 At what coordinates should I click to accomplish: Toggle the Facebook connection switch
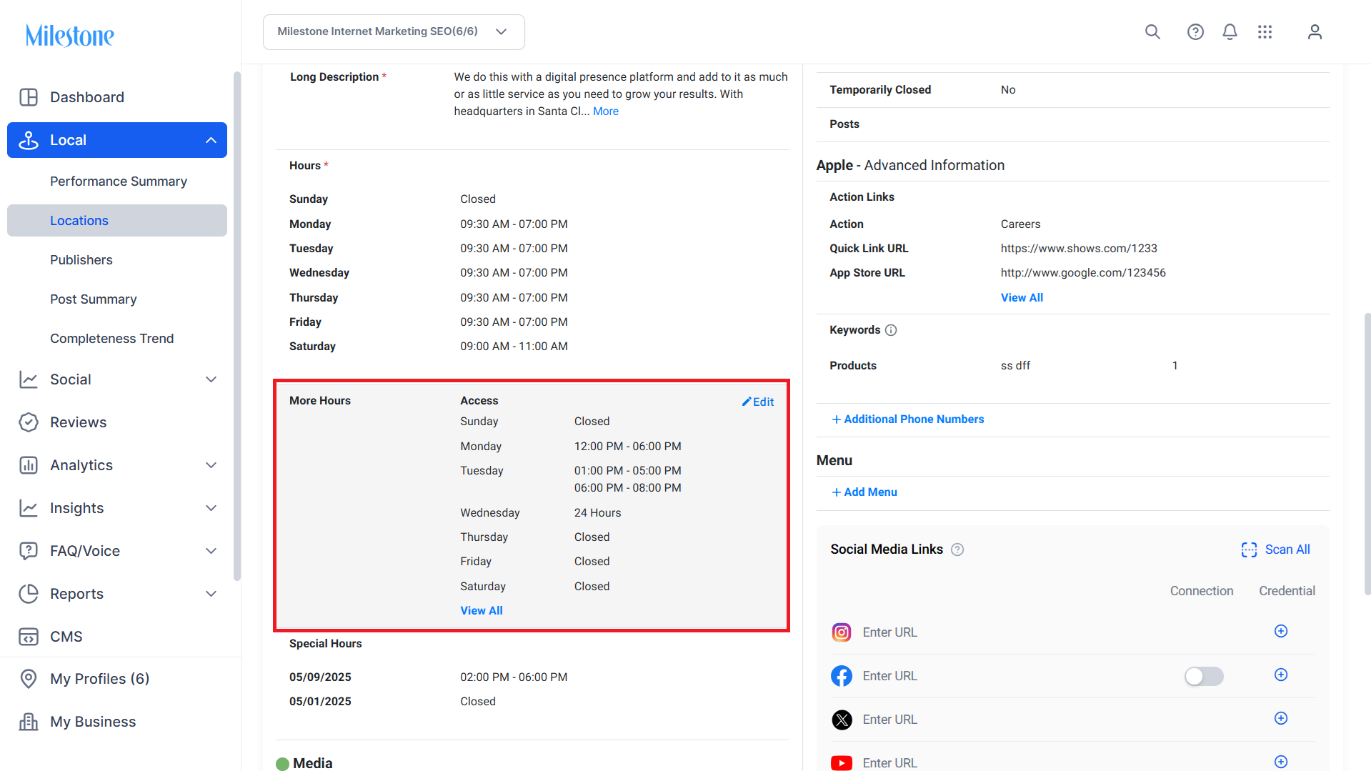1204,676
